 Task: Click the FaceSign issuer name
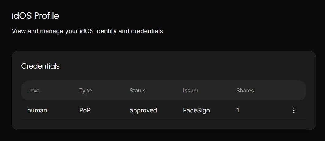(196, 110)
